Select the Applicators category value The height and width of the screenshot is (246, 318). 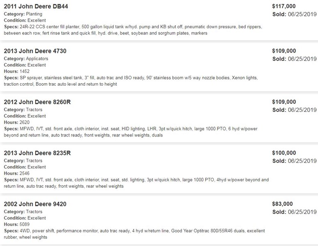tap(37, 59)
